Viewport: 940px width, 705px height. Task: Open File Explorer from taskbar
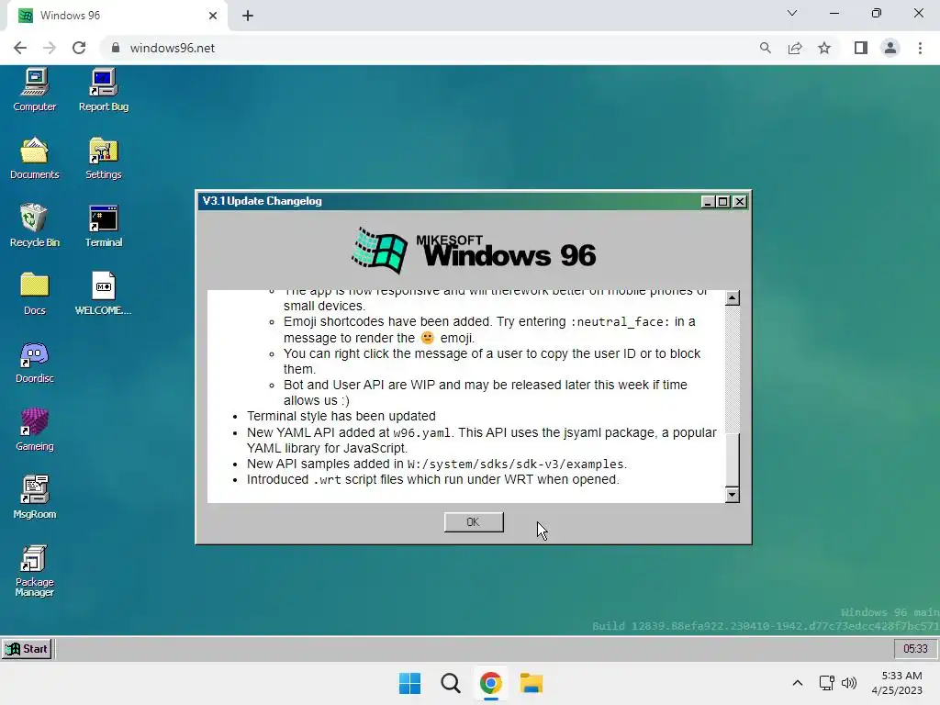532,683
